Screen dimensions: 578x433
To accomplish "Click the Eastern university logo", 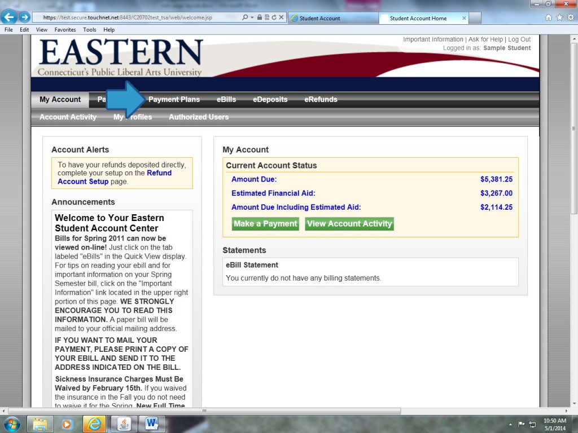I will coord(121,57).
